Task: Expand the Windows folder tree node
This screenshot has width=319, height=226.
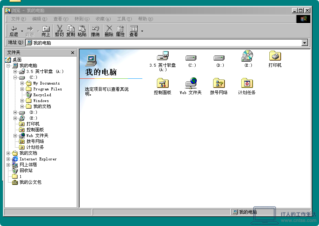Action: [22, 101]
